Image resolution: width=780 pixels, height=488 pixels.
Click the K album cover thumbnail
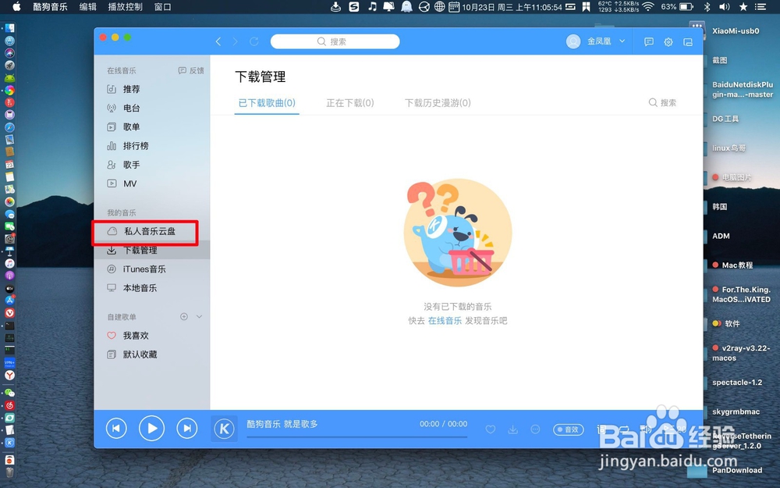click(225, 429)
